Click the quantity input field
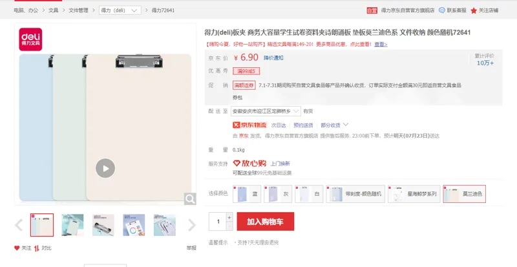 pos(218,222)
